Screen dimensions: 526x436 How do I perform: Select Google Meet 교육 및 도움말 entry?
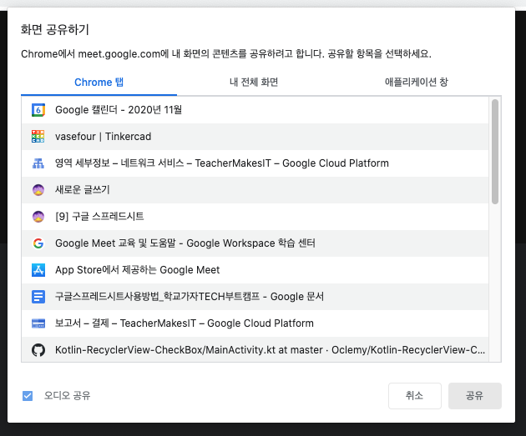tap(255, 243)
